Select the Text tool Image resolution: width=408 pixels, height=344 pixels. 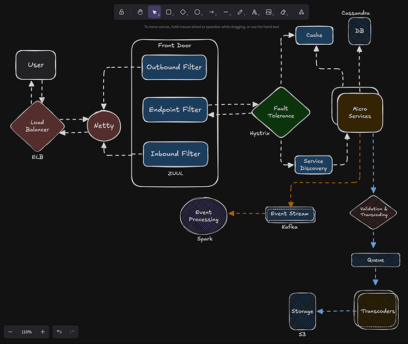(255, 12)
